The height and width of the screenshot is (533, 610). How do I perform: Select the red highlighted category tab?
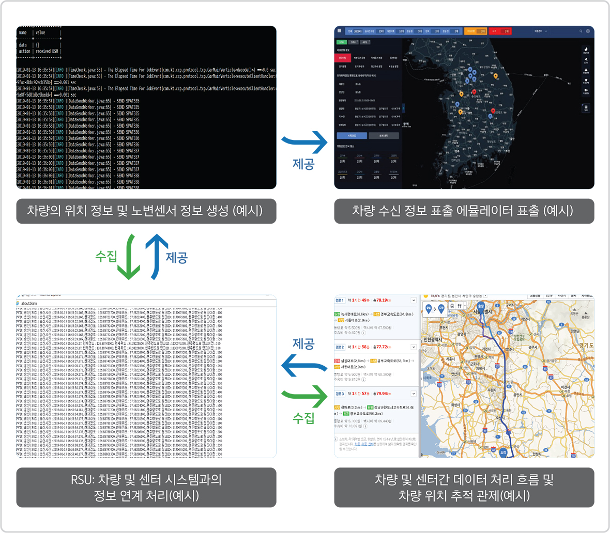[343, 58]
